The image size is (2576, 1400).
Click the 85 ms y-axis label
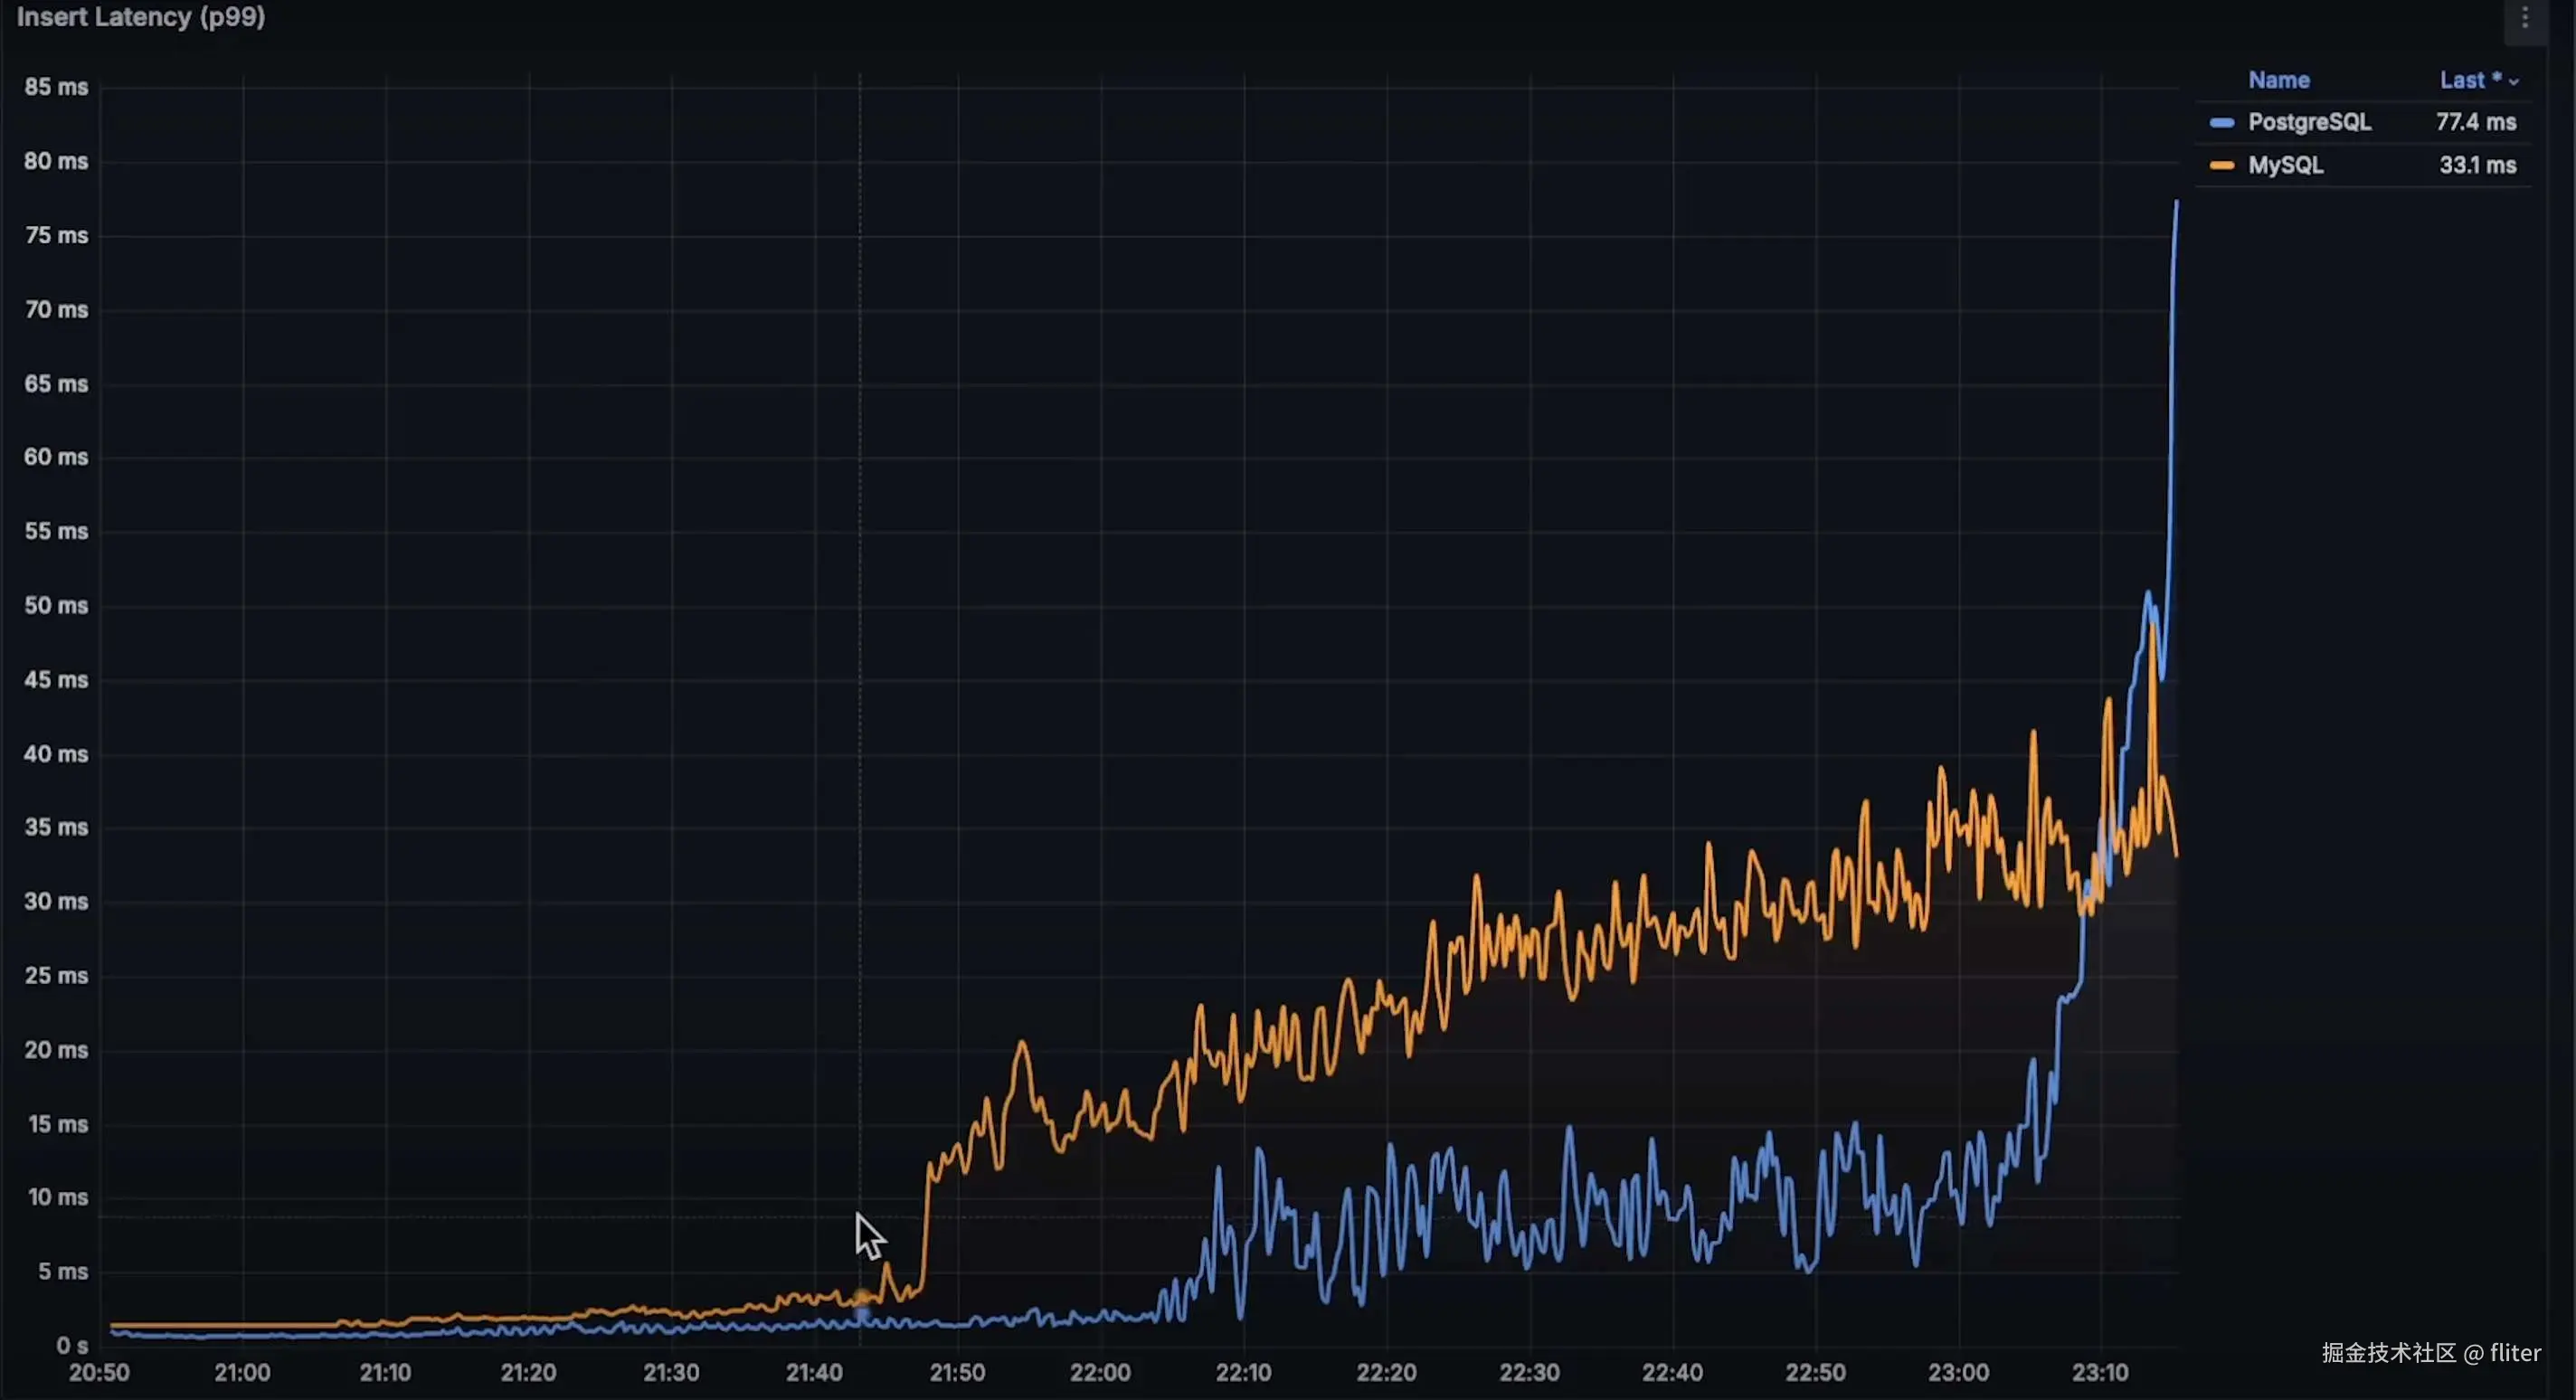tap(56, 87)
